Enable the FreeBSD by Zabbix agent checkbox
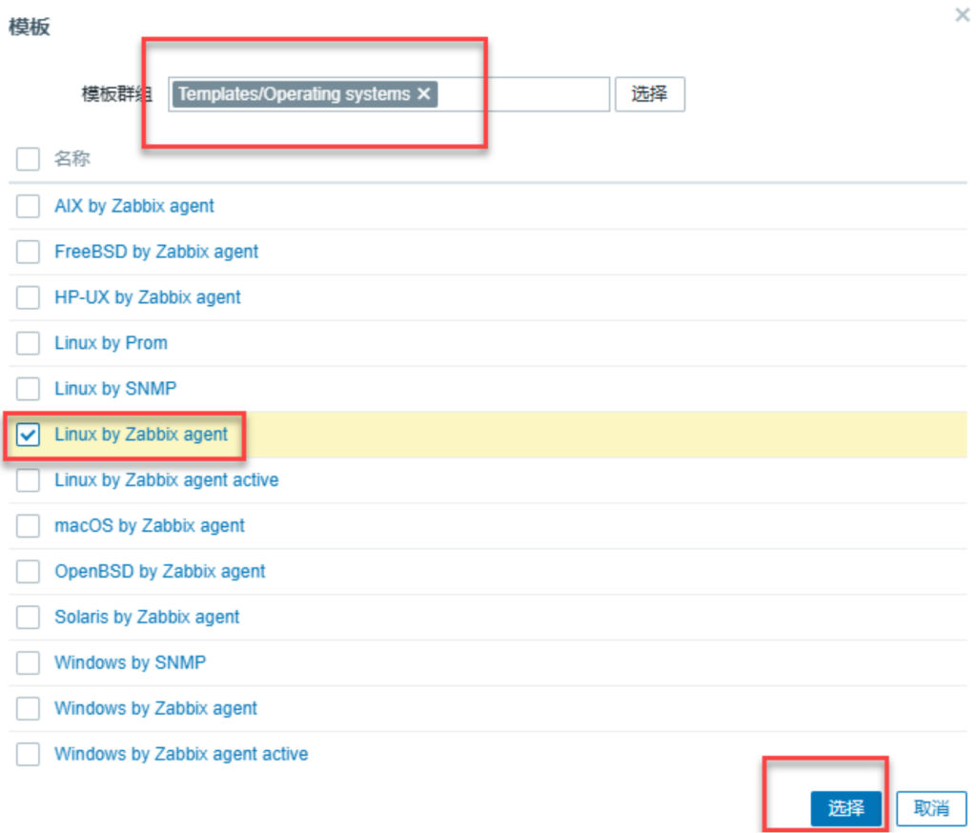The image size is (976, 833). (29, 252)
